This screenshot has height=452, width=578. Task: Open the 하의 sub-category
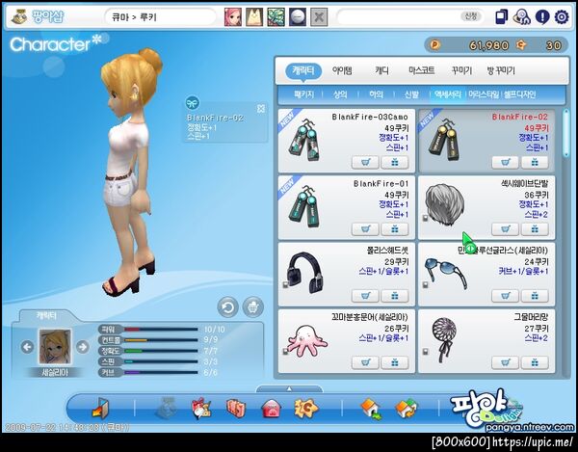376,94
